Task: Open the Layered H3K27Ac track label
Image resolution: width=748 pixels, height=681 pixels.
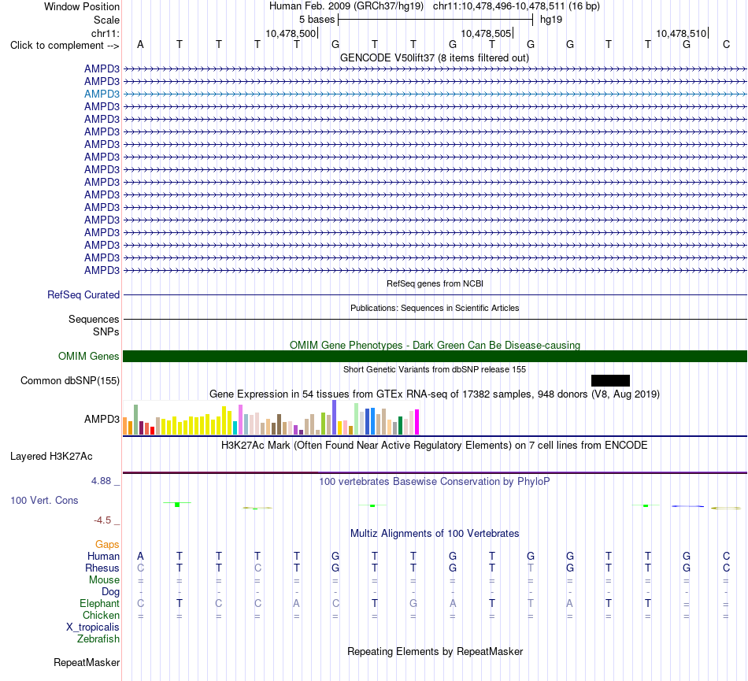Action: click(51, 457)
